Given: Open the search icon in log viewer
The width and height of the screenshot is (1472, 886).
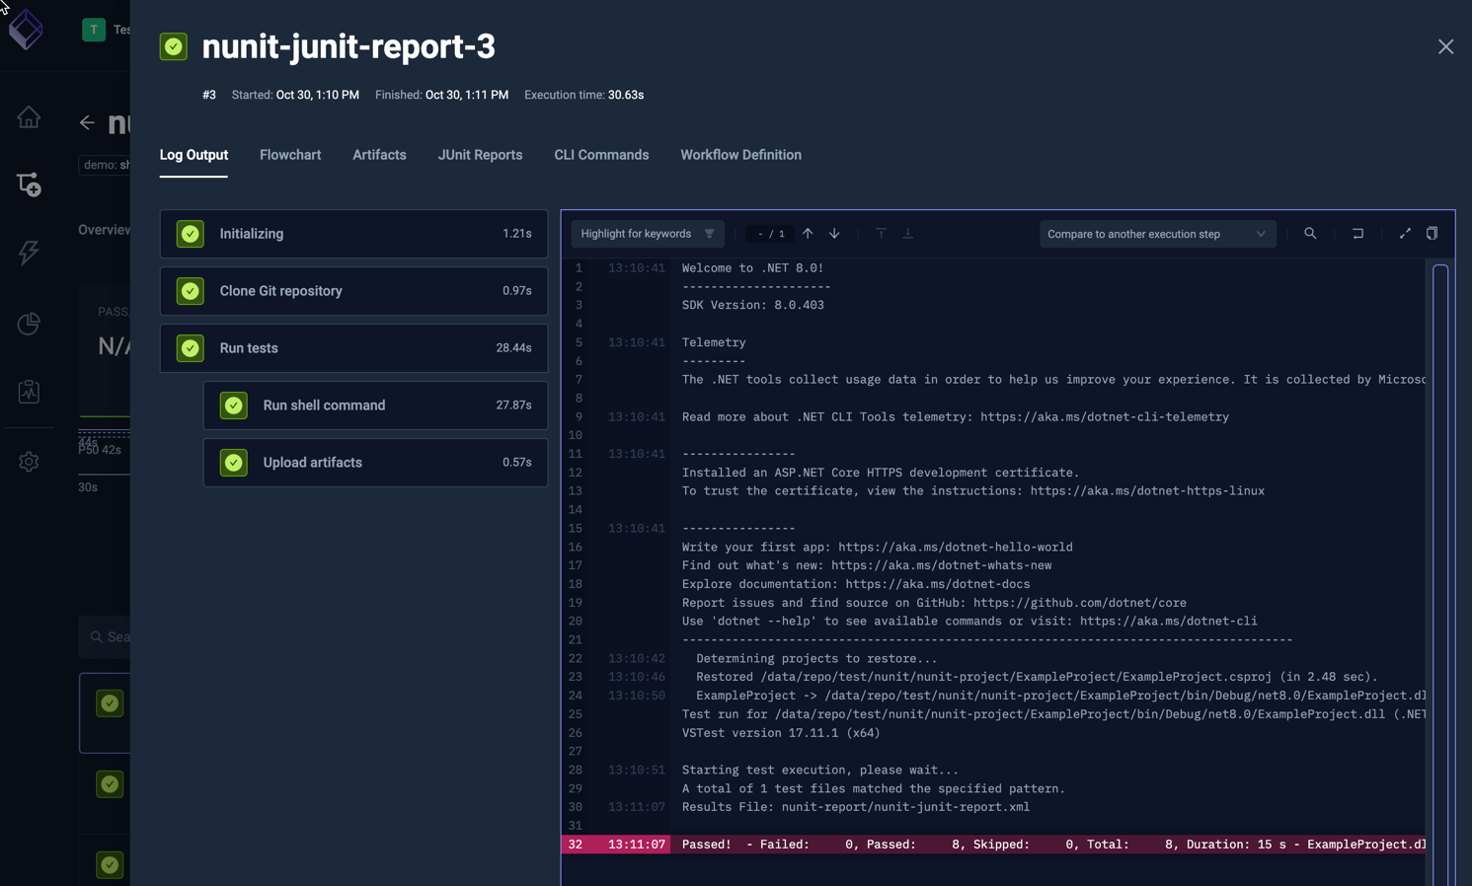Looking at the screenshot, I should pyautogui.click(x=1310, y=234).
